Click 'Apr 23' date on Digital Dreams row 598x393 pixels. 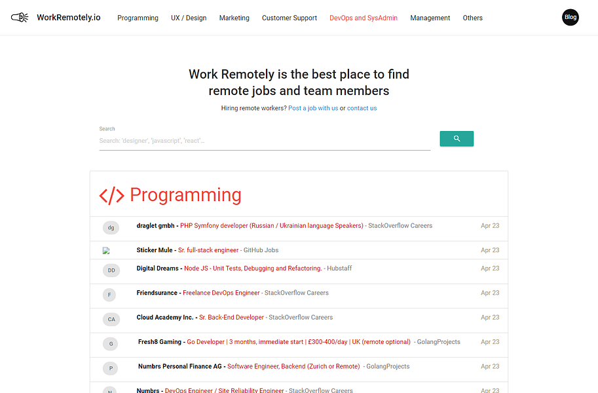pyautogui.click(x=490, y=269)
